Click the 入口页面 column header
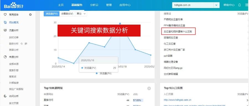Image resolution: width=249 pixels, height=106 pixels. (x=168, y=94)
